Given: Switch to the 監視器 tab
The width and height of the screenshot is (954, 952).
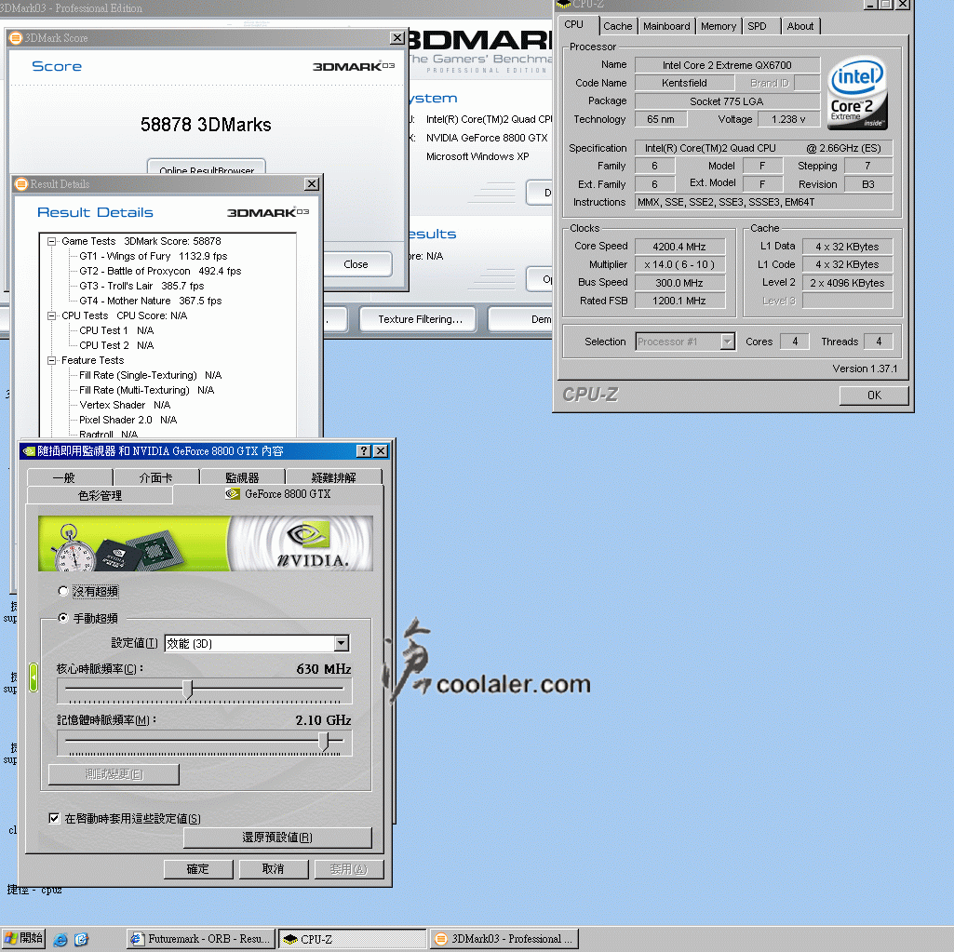Looking at the screenshot, I should coord(242,477).
